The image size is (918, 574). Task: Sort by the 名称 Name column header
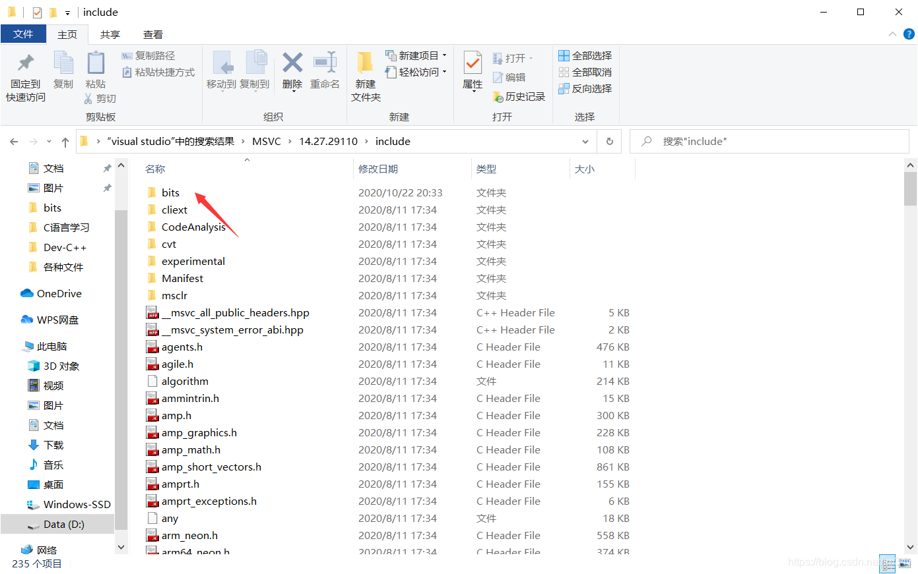(155, 169)
